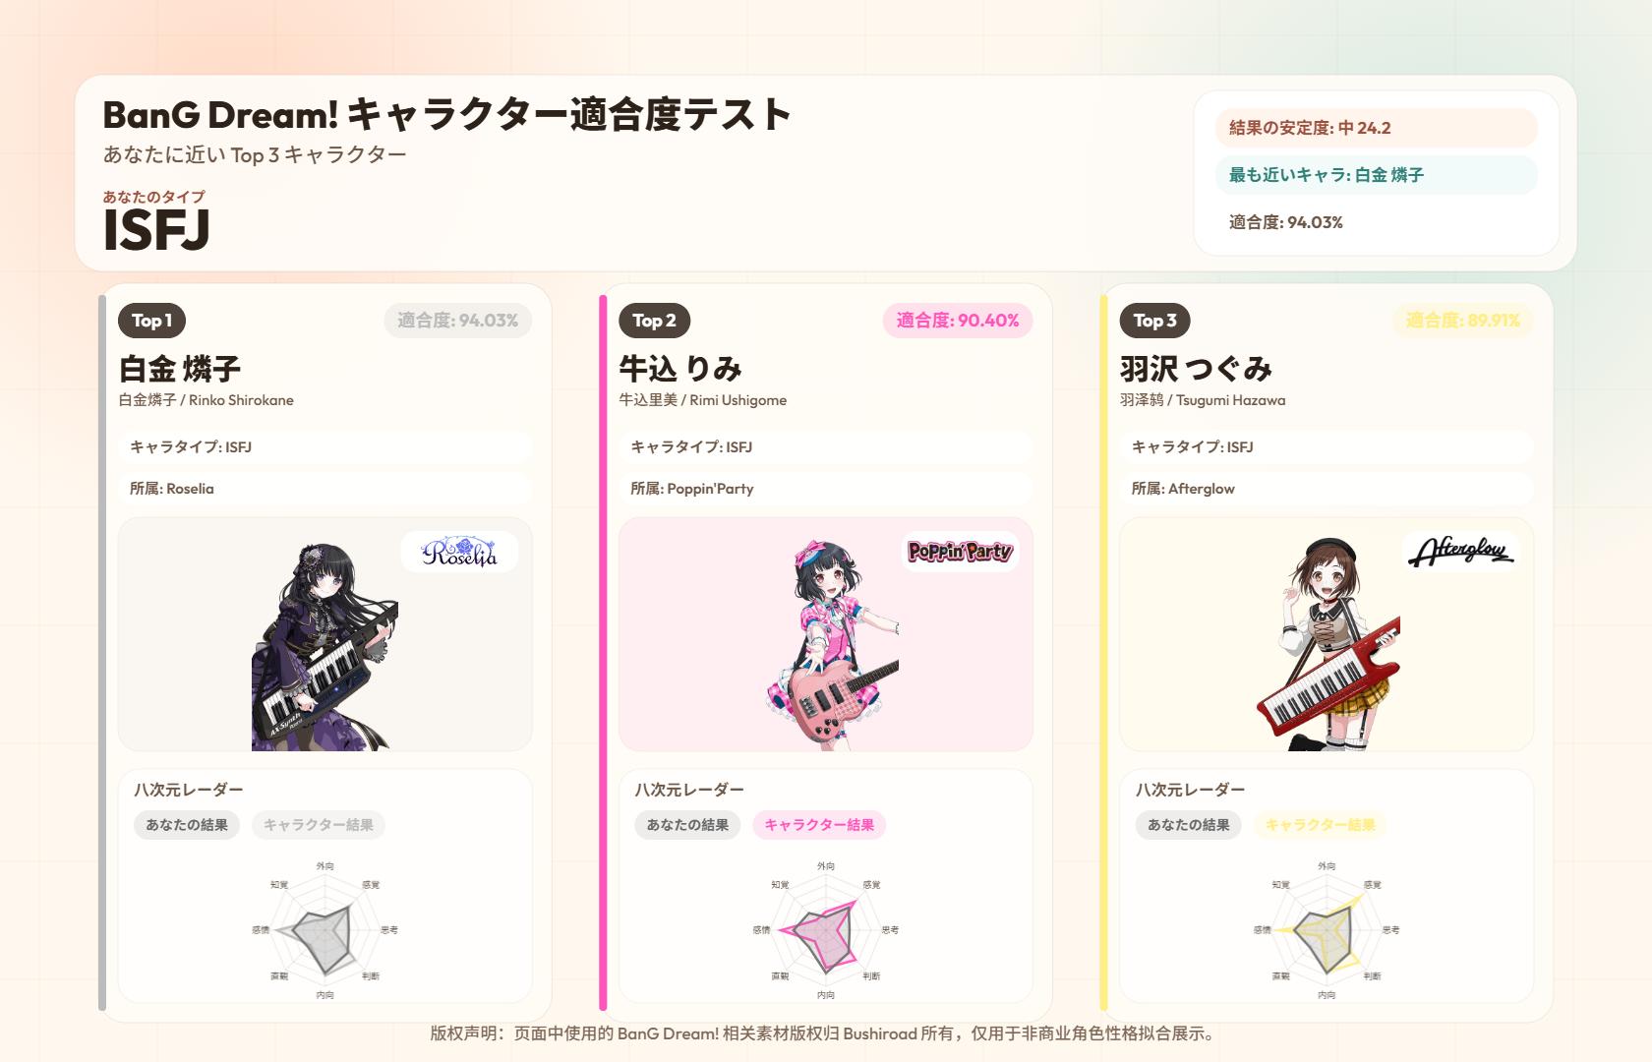Toggle yellow キャラクター結果 legend in Tsugumi's radar
This screenshot has width=1652, height=1062.
coord(1320,825)
